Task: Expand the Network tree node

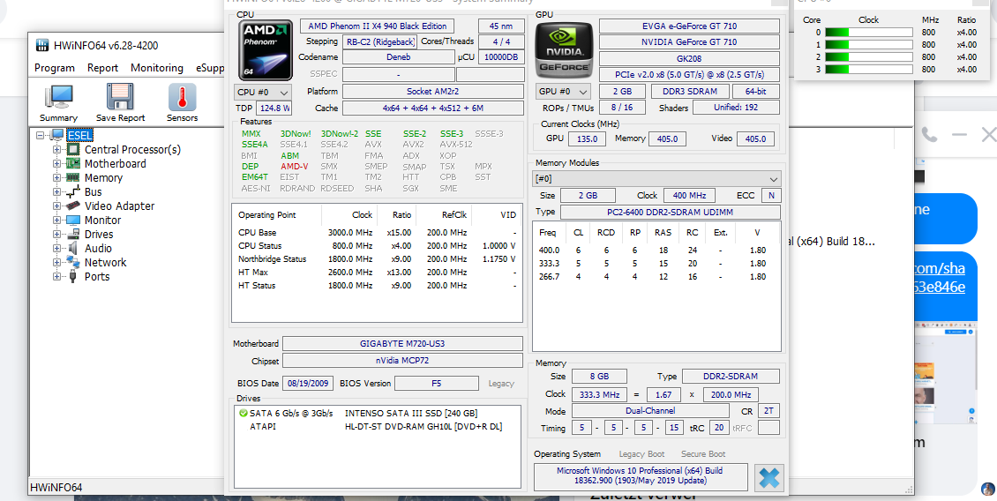Action: point(57,262)
